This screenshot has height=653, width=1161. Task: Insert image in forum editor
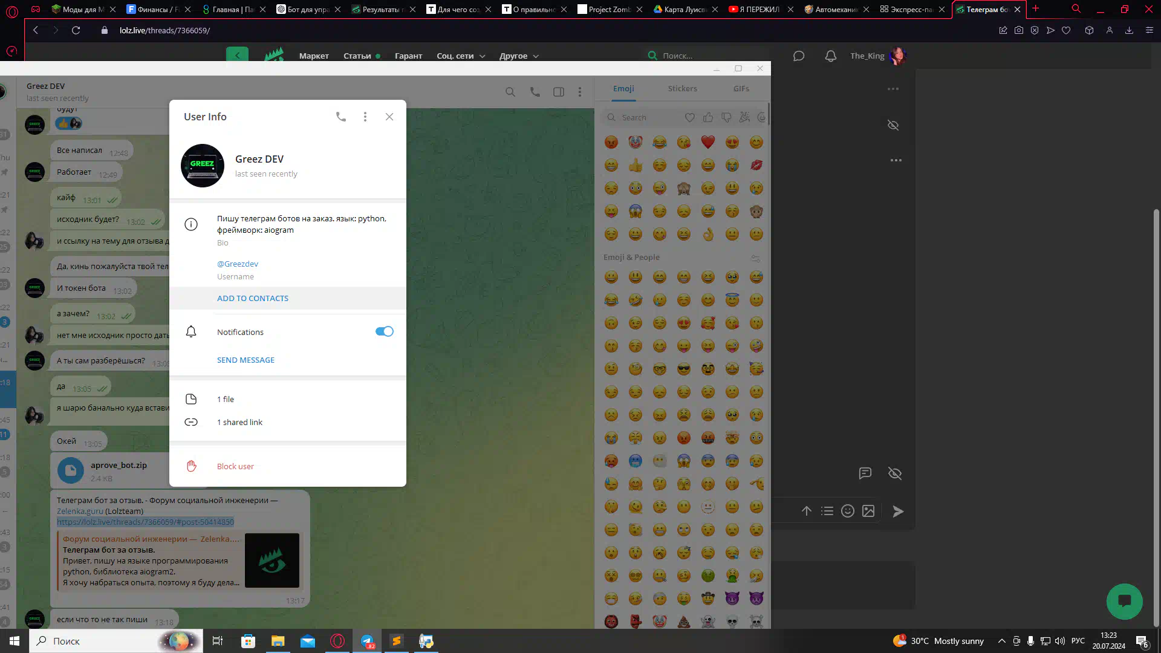[x=868, y=511]
